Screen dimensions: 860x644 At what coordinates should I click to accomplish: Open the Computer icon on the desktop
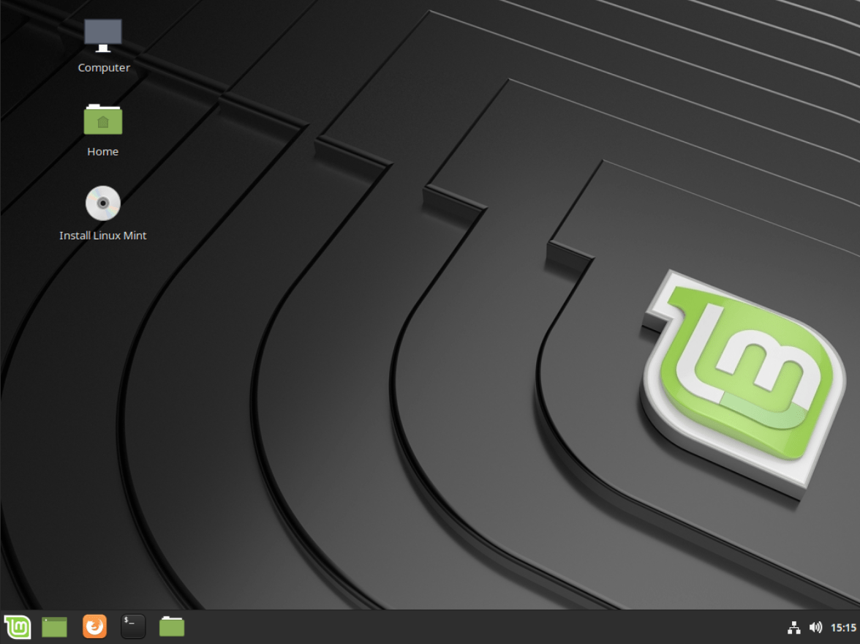pos(103,44)
